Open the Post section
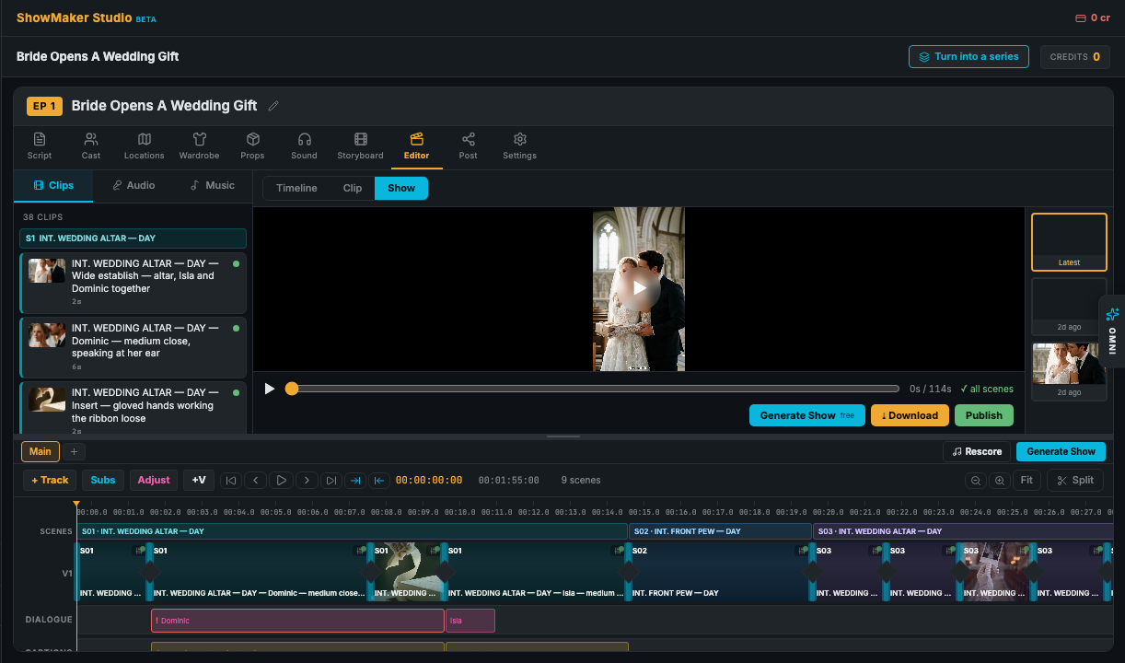The width and height of the screenshot is (1125, 663). 469,145
